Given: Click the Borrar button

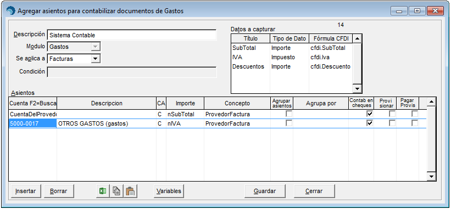Looking at the screenshot, I should (58, 191).
